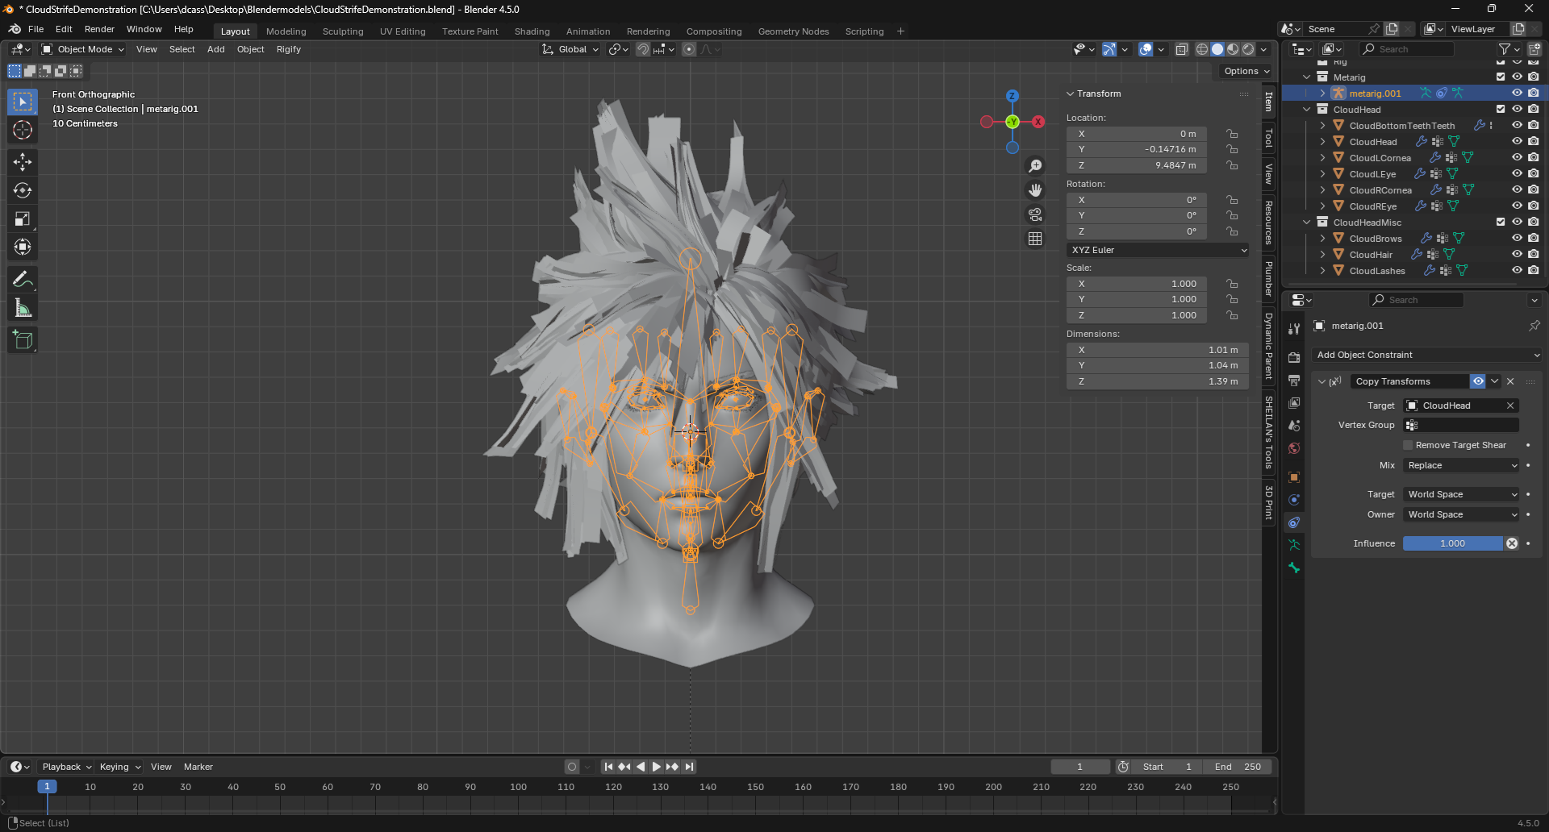Toggle visibility of metarig.001 in outliner
1549x832 pixels.
click(x=1517, y=93)
